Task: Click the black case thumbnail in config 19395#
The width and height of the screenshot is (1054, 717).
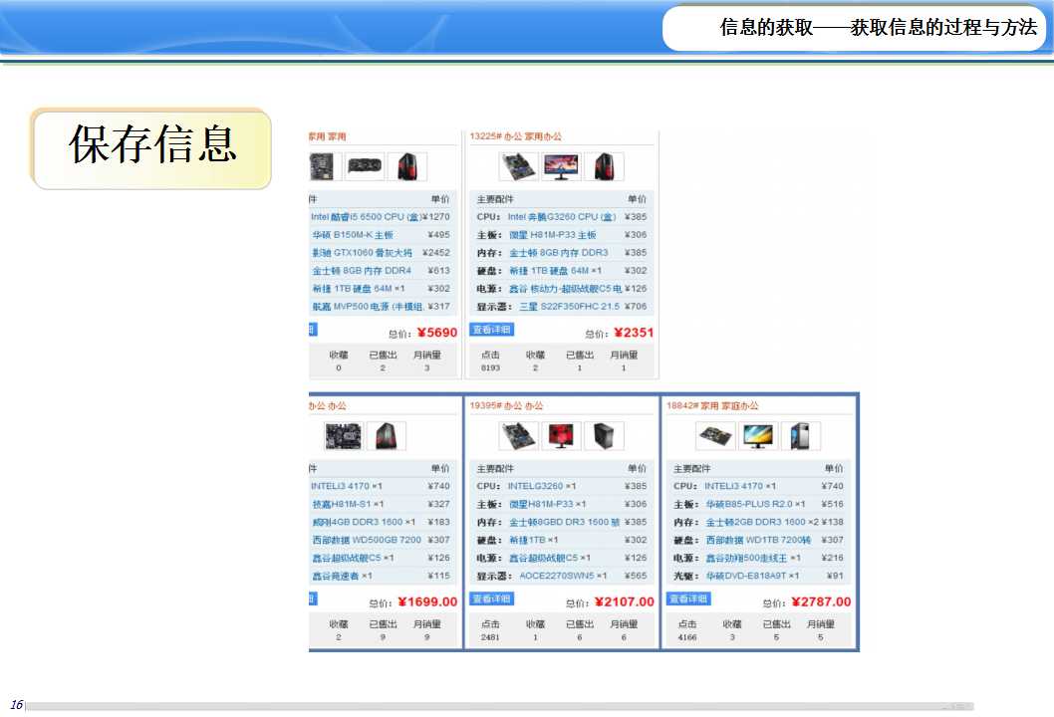Action: point(605,436)
